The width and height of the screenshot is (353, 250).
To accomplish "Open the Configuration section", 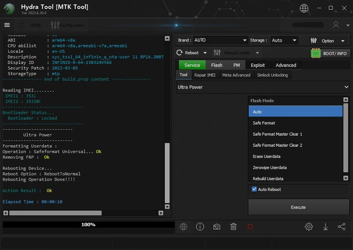I will tap(67, 25).
